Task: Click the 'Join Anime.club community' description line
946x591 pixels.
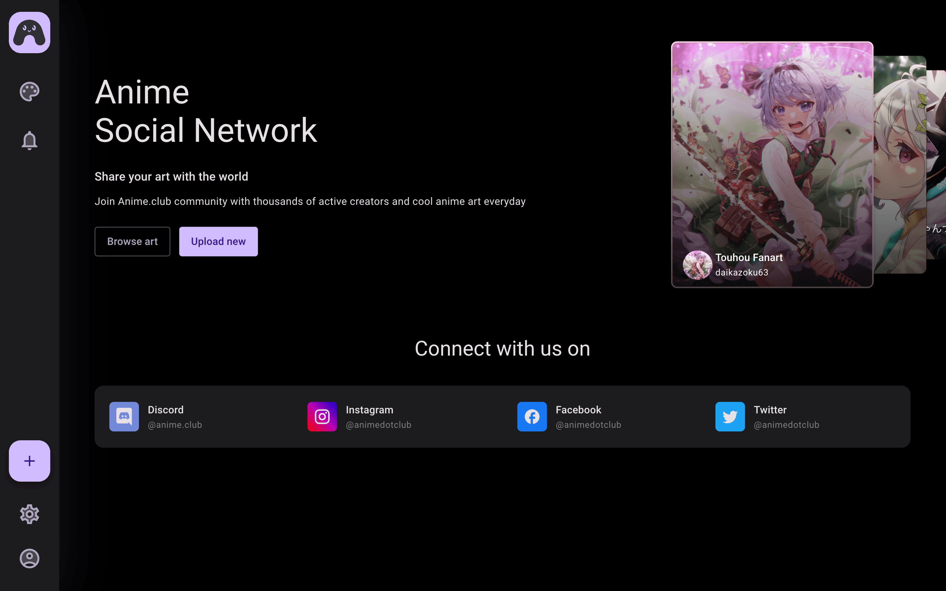Action: point(310,201)
